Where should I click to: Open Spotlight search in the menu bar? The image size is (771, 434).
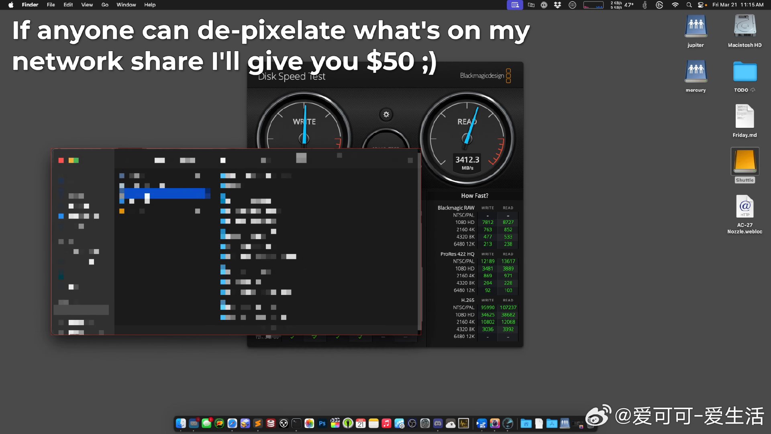pyautogui.click(x=689, y=5)
